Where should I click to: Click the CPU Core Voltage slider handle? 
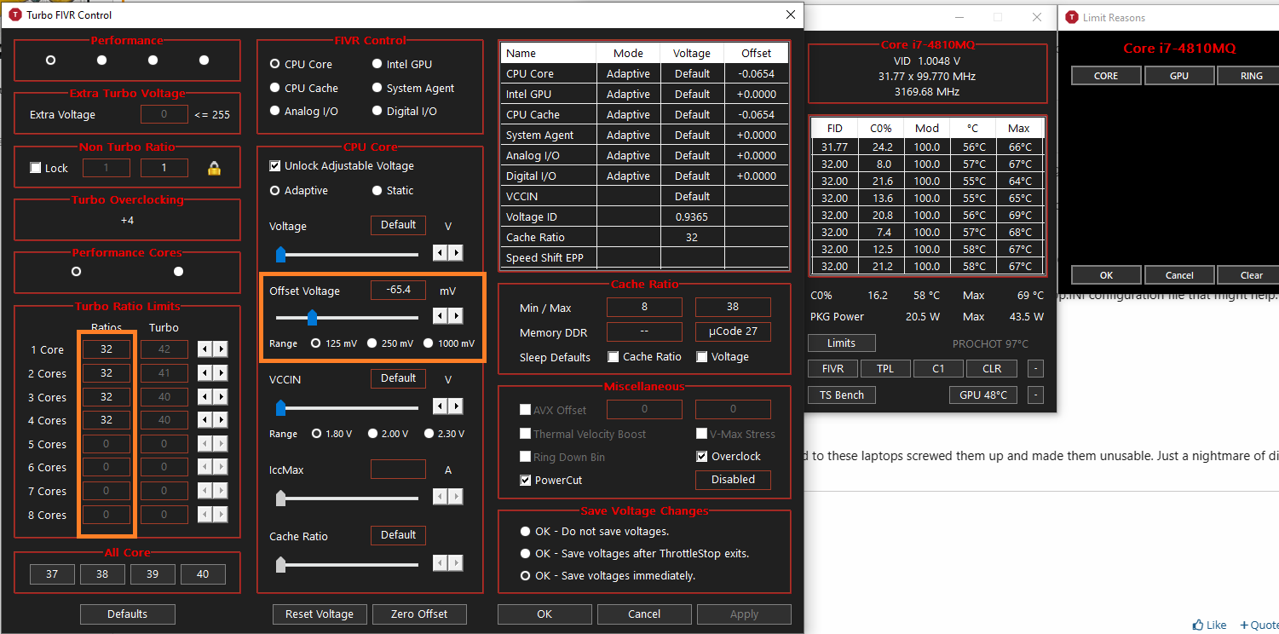pos(280,254)
